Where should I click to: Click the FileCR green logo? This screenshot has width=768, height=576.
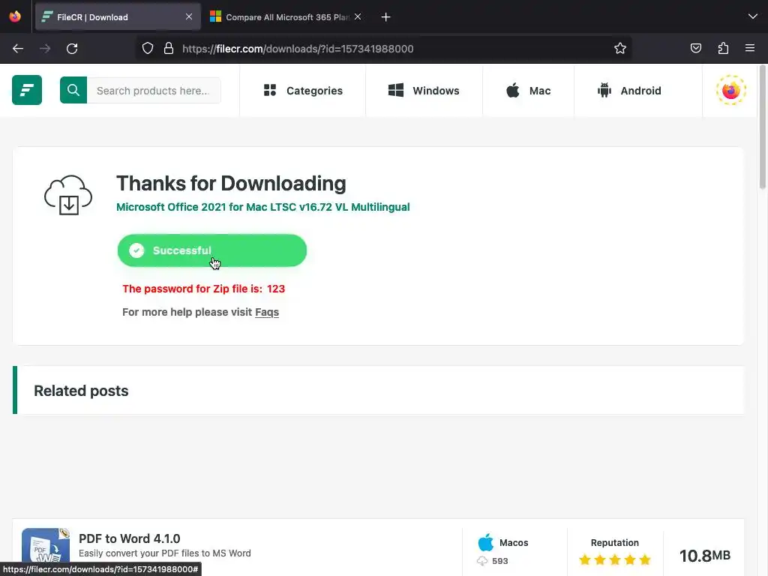[27, 90]
